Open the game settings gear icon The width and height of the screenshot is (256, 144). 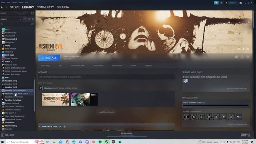(x=236, y=57)
